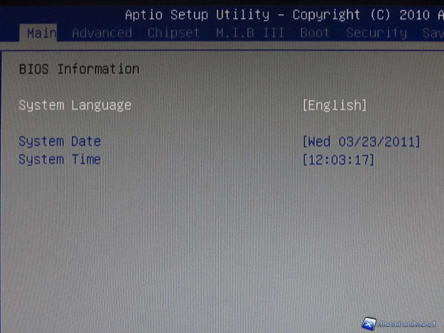The height and width of the screenshot is (333, 444).
Task: Open the Chipset tab
Action: (173, 33)
